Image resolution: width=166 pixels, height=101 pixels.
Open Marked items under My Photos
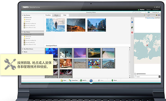pyautogui.click(x=27, y=19)
